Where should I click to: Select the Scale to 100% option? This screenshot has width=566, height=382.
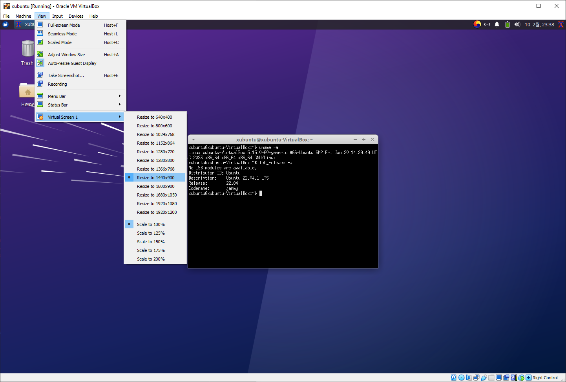[155, 224]
